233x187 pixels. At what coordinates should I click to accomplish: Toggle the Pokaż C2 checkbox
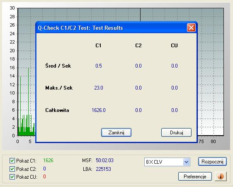[12, 169]
